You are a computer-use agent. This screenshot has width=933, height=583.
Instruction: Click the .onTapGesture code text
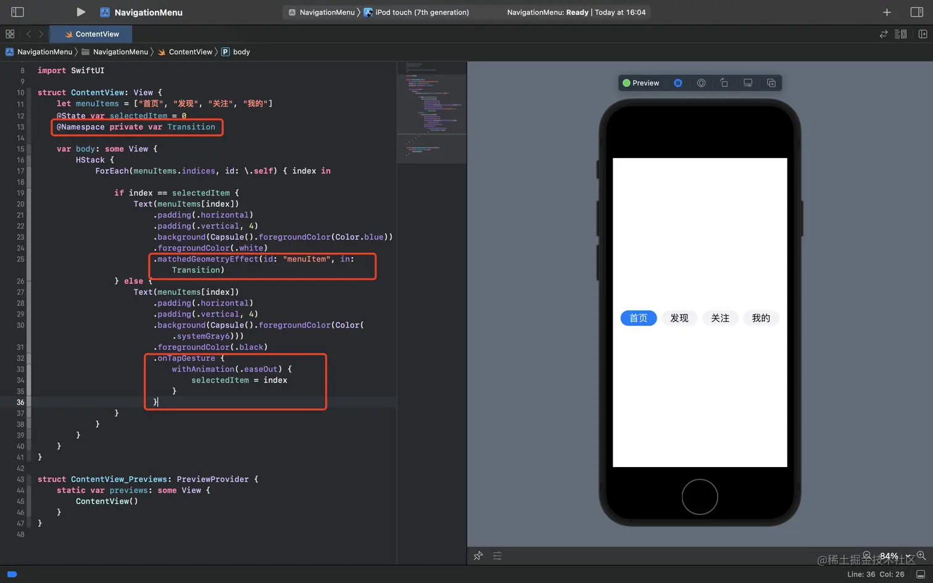pyautogui.click(x=184, y=358)
